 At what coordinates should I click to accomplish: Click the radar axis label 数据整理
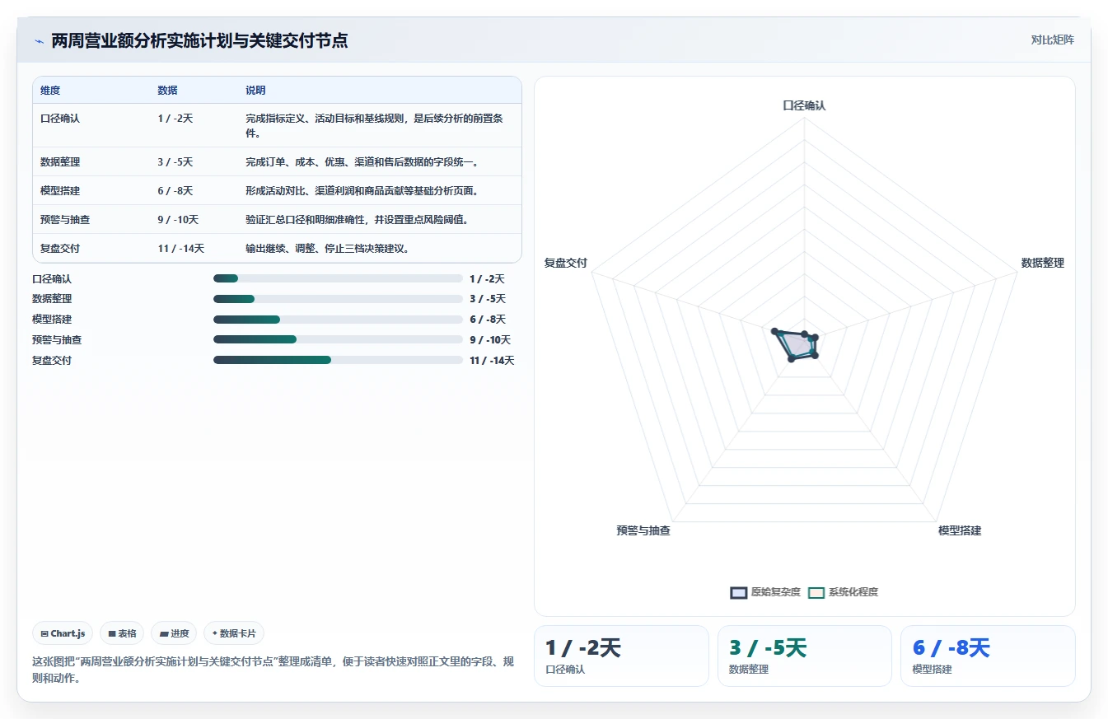tap(1043, 263)
